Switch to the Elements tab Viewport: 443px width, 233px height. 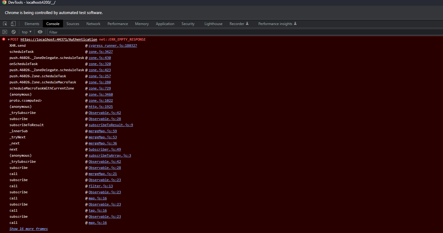point(32,24)
